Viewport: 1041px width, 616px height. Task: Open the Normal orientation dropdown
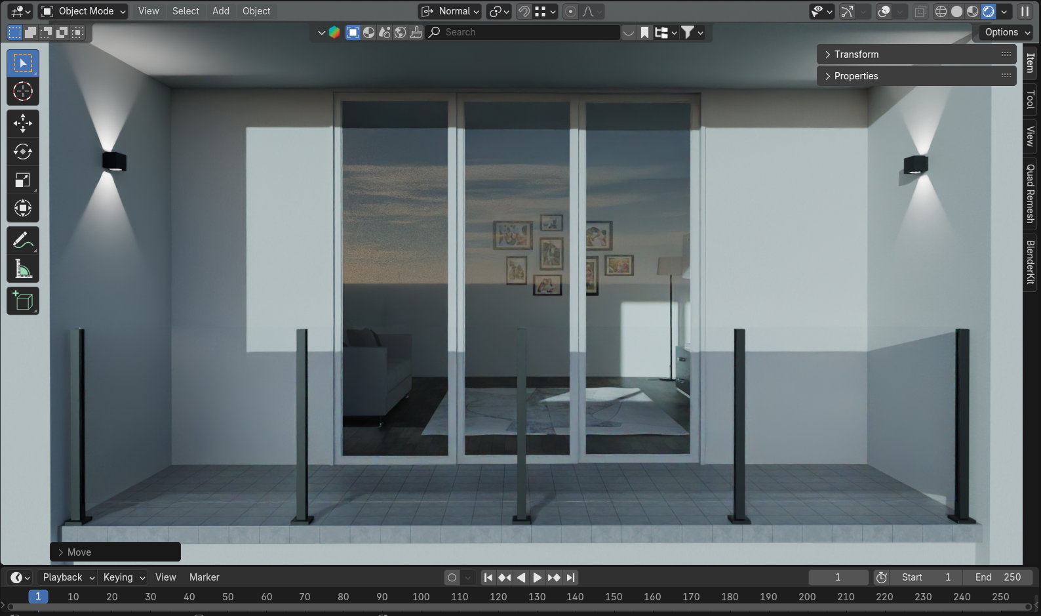coord(450,11)
